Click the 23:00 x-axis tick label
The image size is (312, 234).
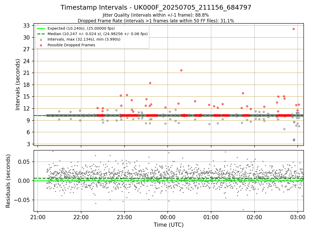pyautogui.click(x=125, y=217)
